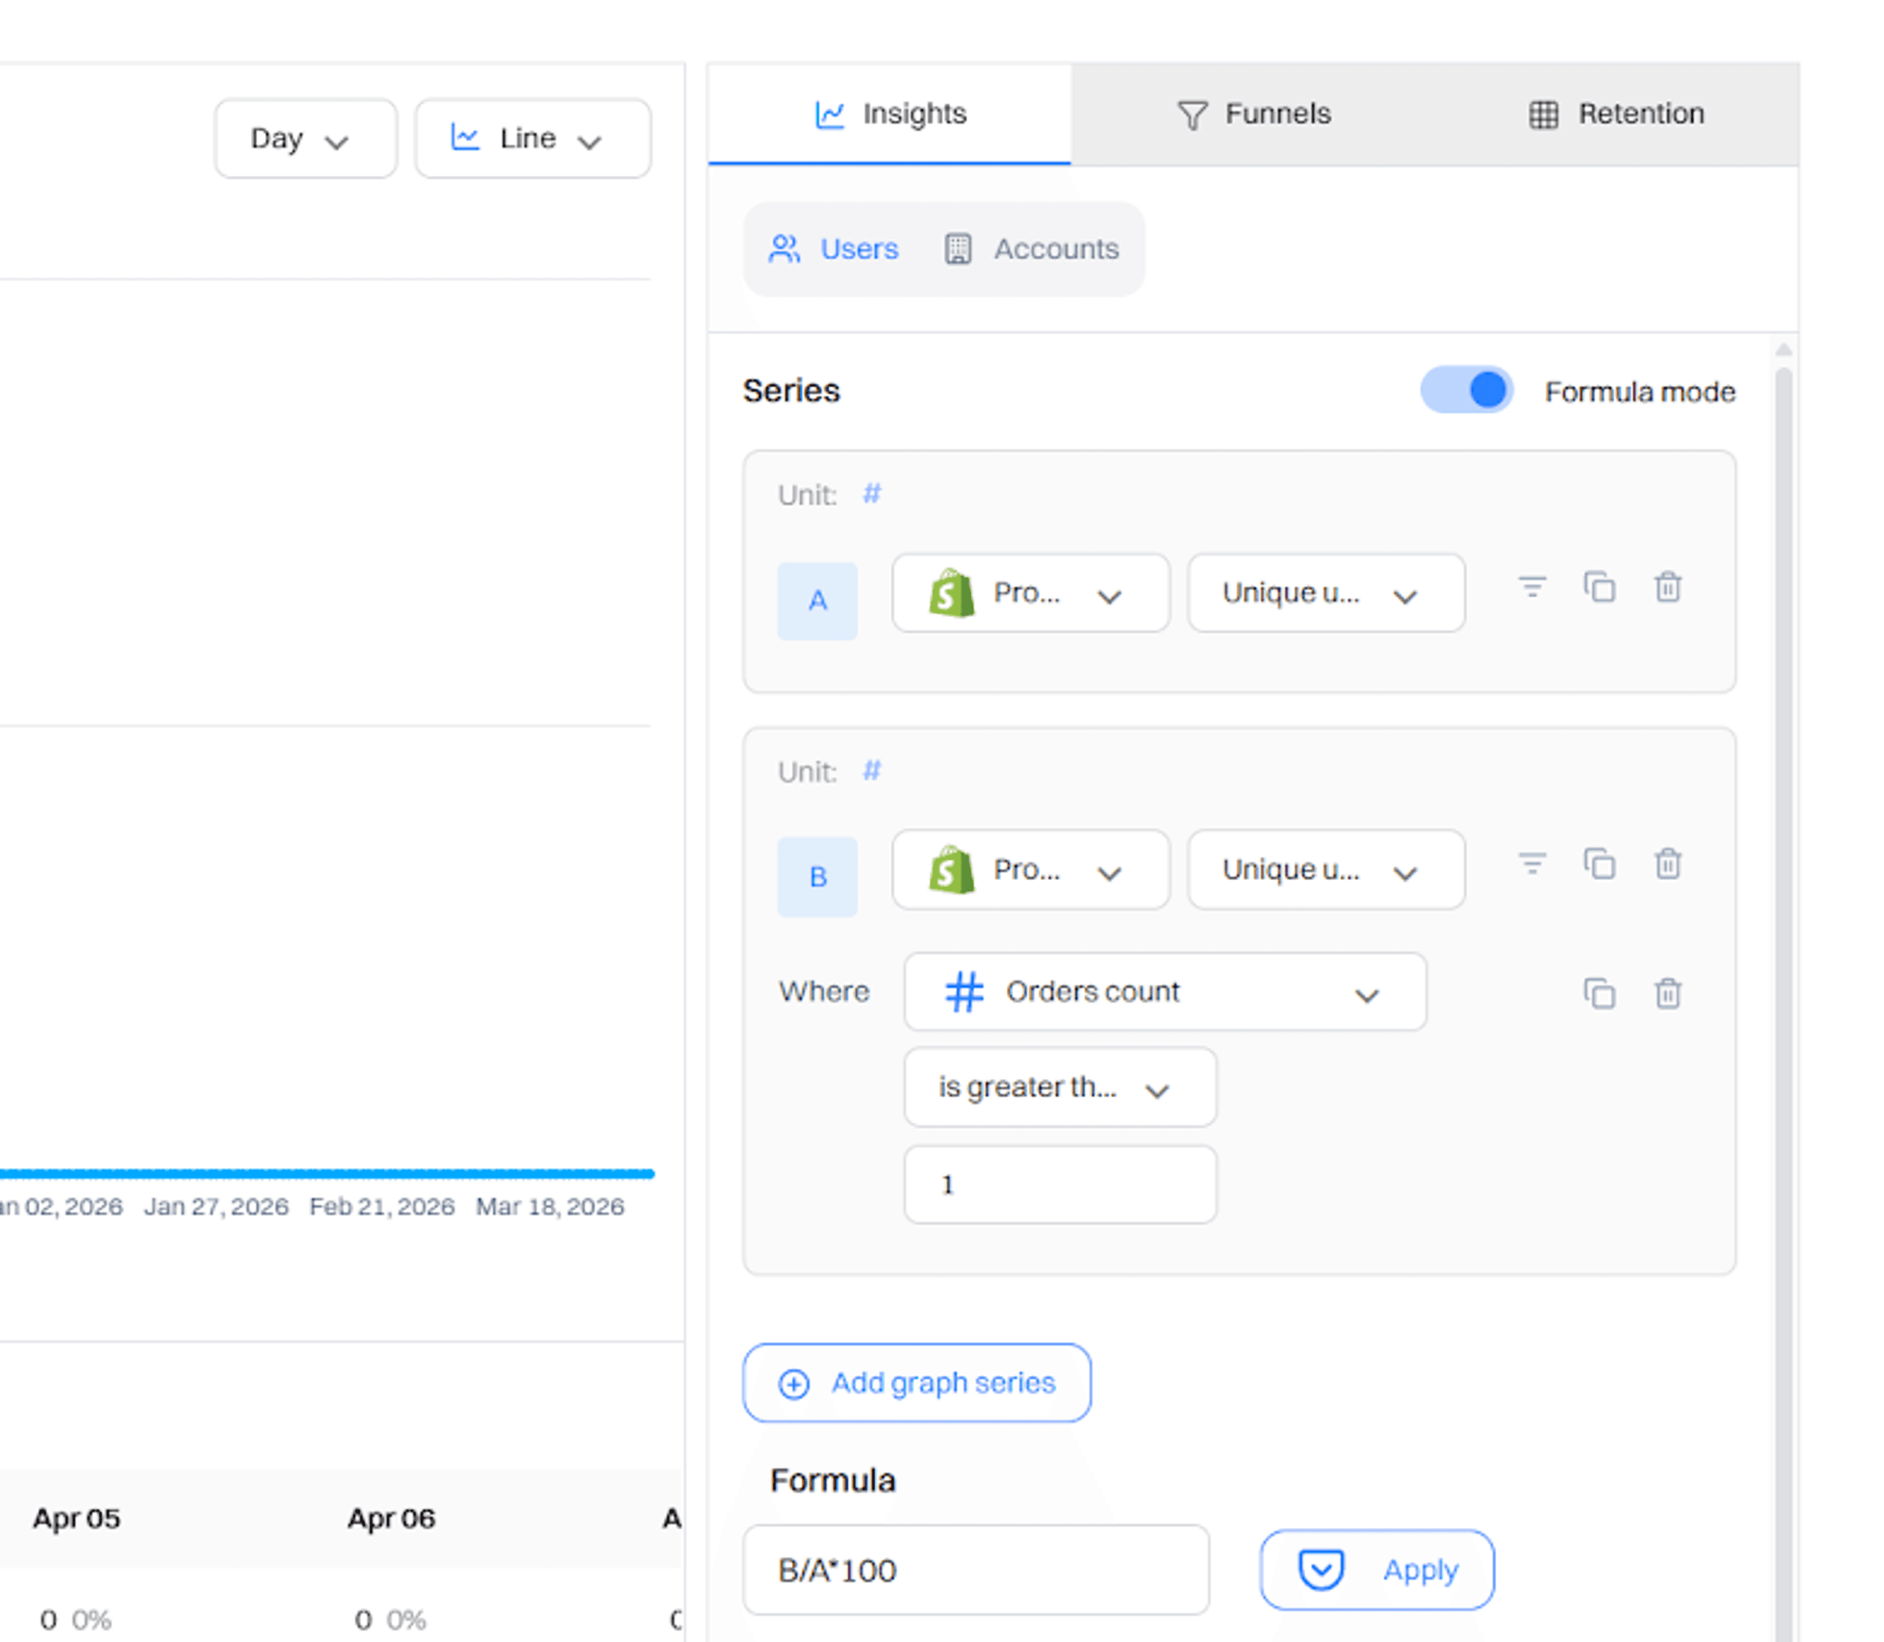
Task: Open the Day interval dropdown
Action: pos(305,139)
